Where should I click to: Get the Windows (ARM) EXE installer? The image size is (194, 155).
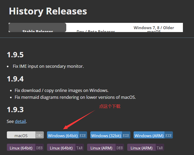153,136
